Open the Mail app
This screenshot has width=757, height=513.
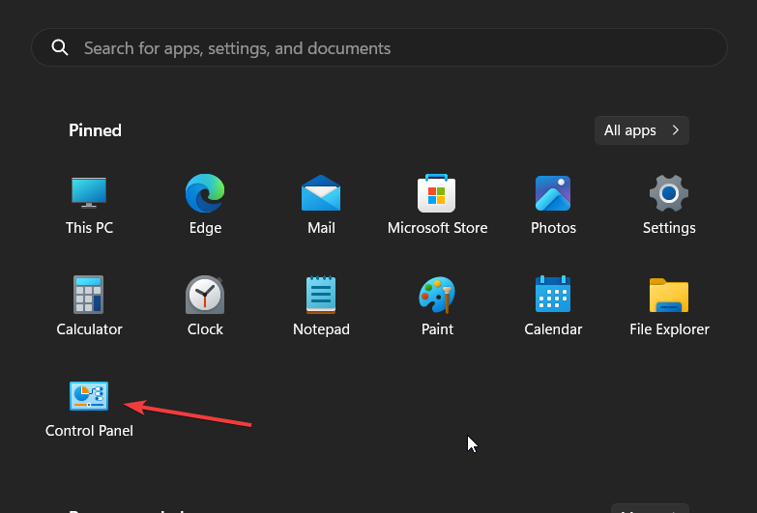click(321, 194)
